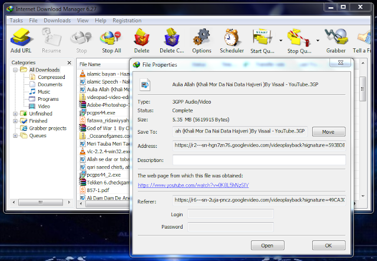
Task: Expand the Queues category node
Action: [x=15, y=136]
